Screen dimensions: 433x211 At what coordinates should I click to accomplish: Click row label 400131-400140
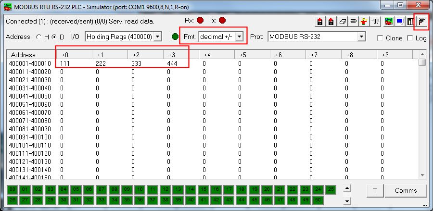(30, 170)
